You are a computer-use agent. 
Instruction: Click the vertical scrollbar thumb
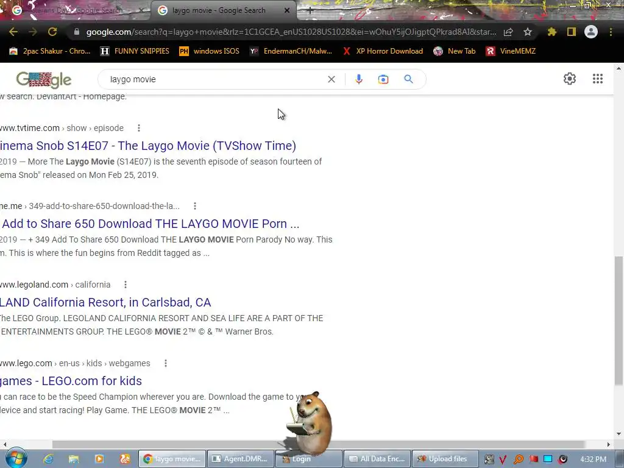coord(619,321)
